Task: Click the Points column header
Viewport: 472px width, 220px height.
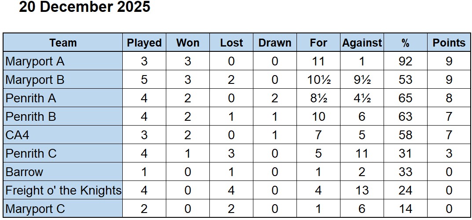Action: tap(449, 43)
